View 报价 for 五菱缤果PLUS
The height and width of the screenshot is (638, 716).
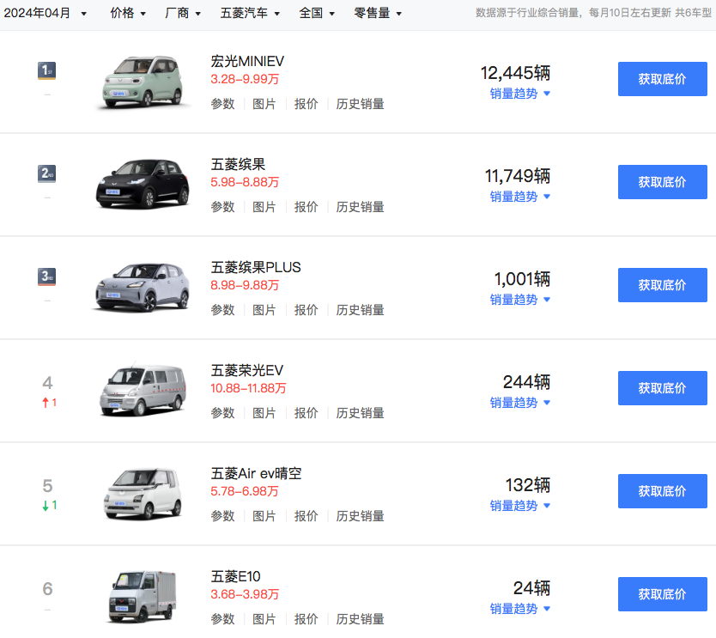306,310
